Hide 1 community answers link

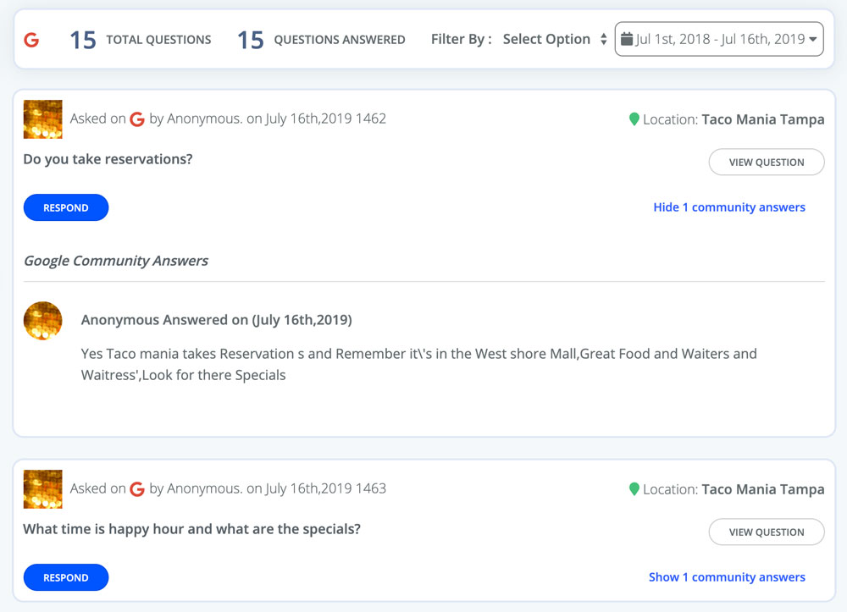point(729,207)
